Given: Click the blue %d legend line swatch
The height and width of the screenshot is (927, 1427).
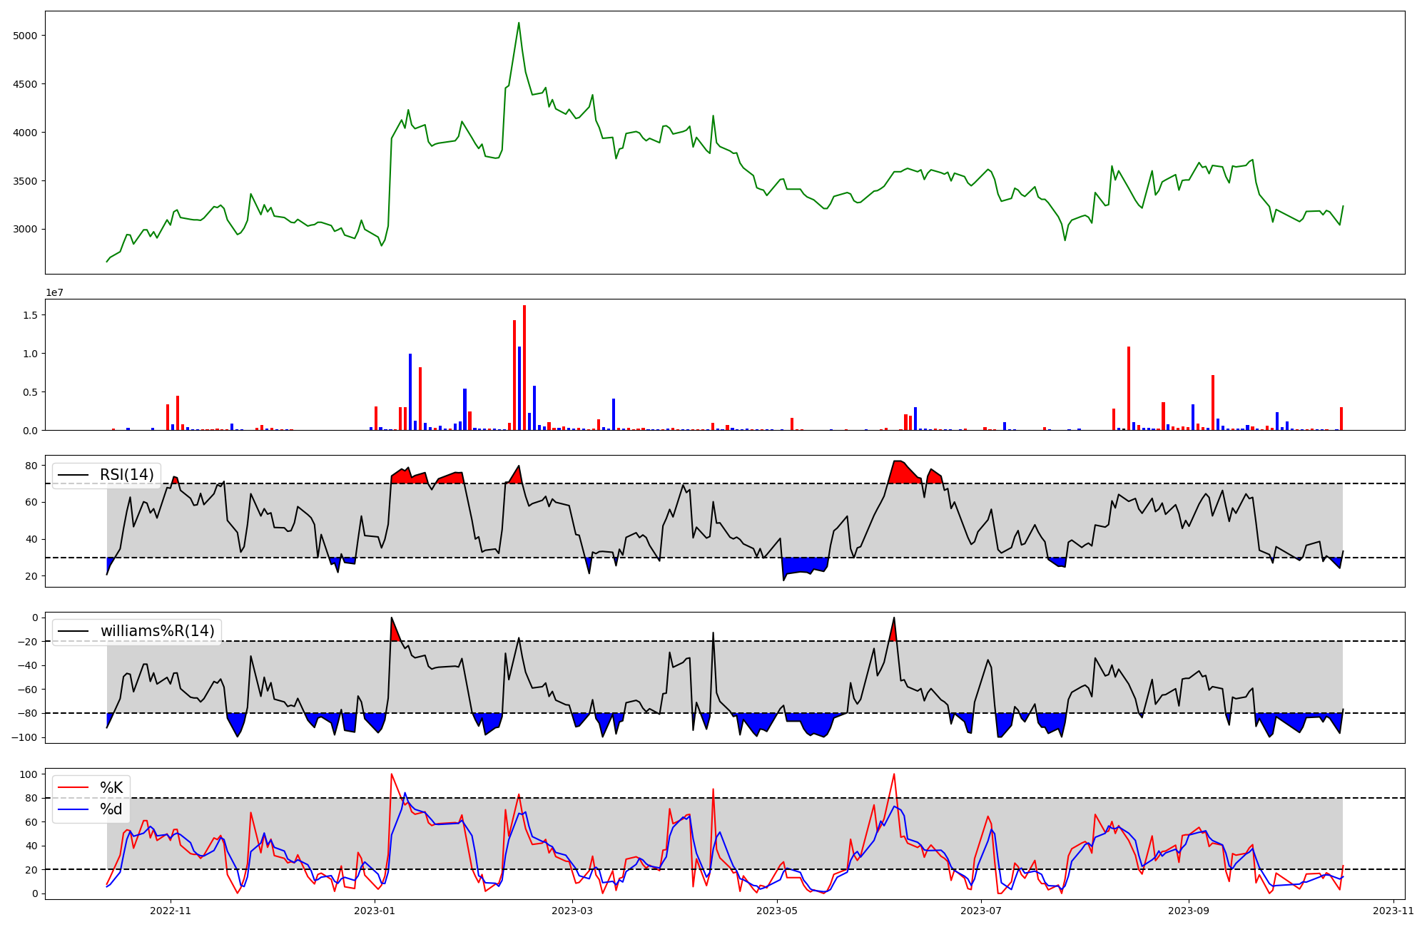Looking at the screenshot, I should [x=73, y=809].
